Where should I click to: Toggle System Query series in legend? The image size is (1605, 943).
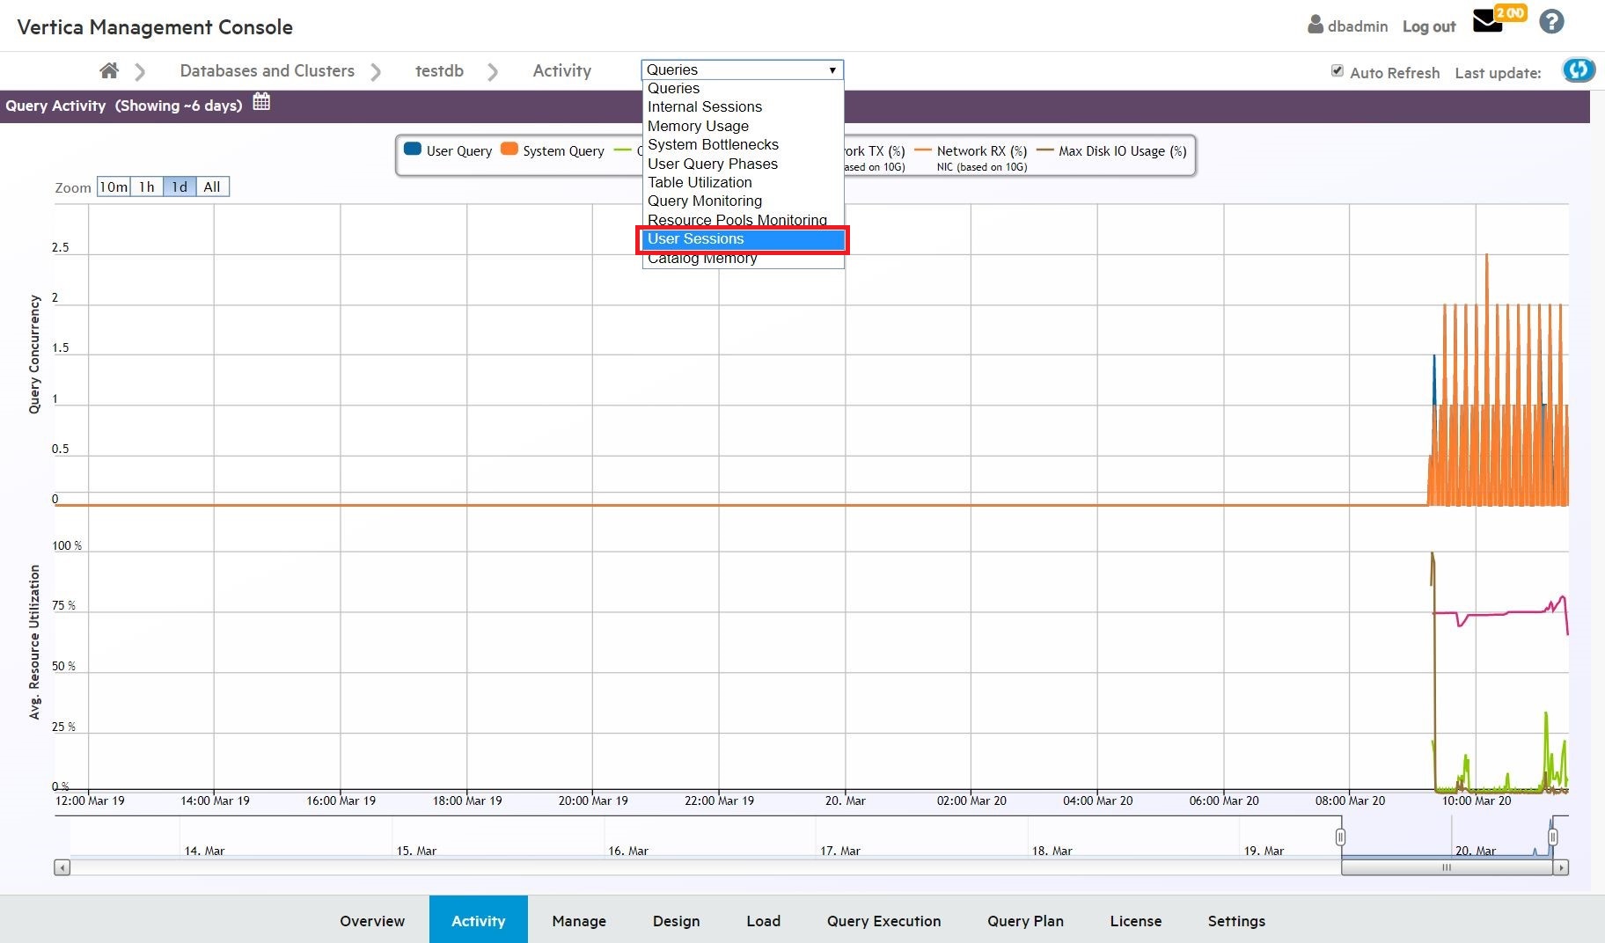point(553,150)
